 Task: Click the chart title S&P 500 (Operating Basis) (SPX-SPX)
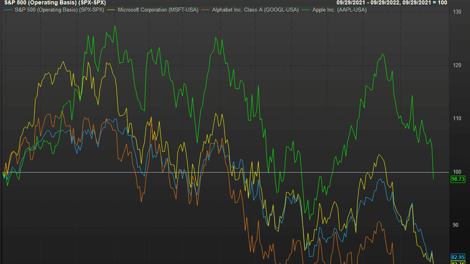pyautogui.click(x=55, y=3)
